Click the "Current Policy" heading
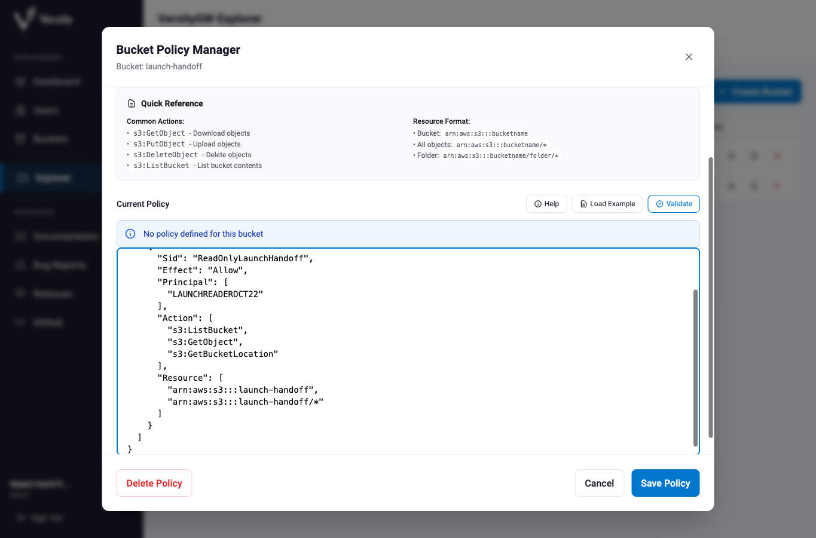The height and width of the screenshot is (538, 816). click(x=143, y=204)
